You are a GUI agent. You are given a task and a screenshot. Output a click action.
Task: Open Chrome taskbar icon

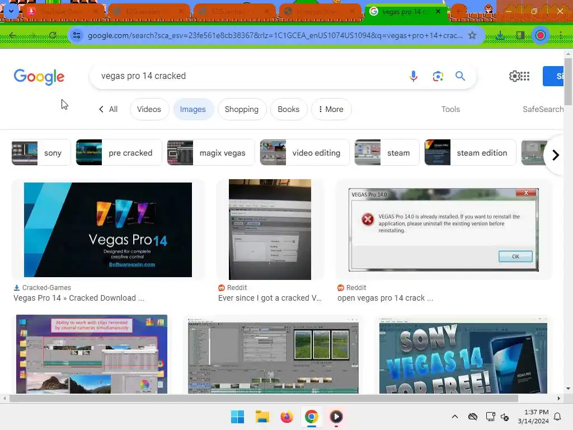click(x=311, y=417)
